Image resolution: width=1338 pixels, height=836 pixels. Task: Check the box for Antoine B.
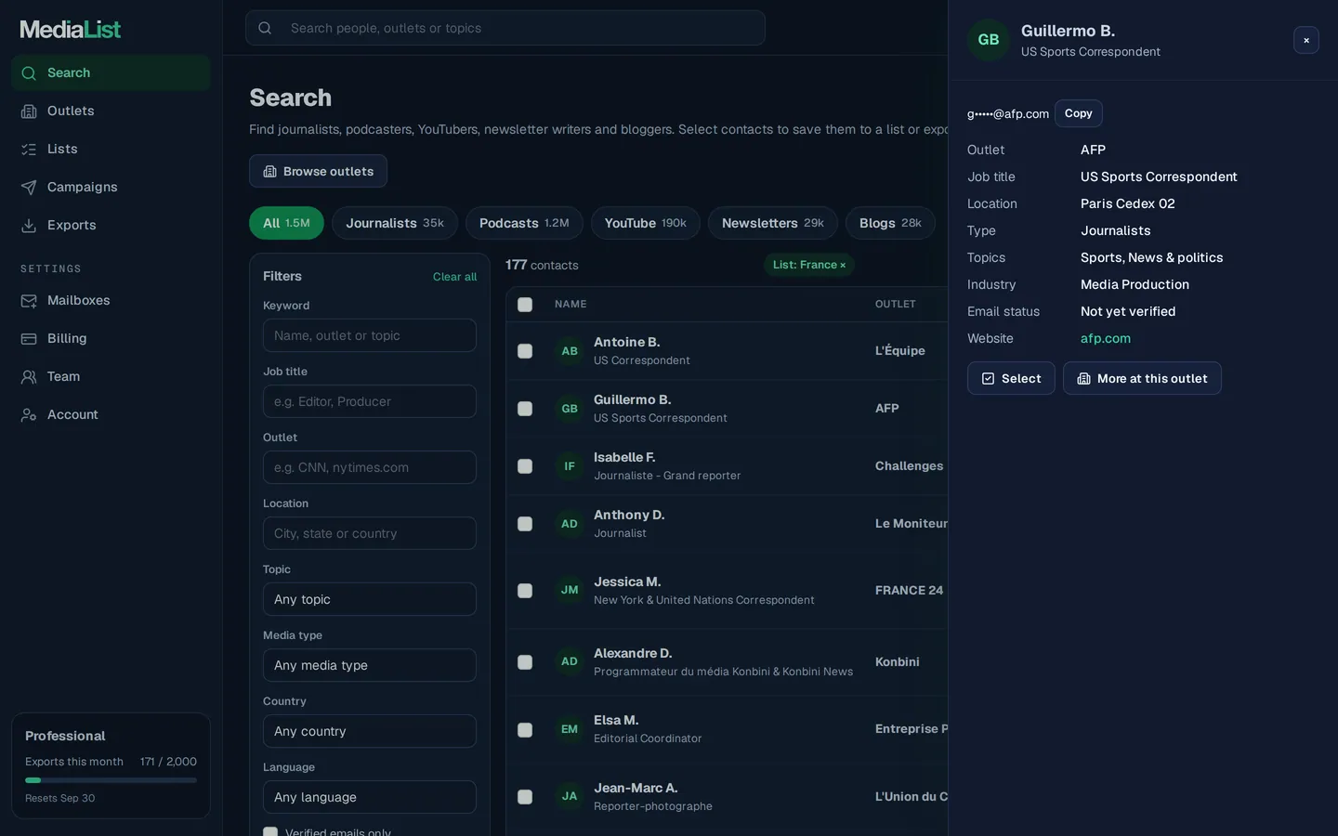click(525, 351)
